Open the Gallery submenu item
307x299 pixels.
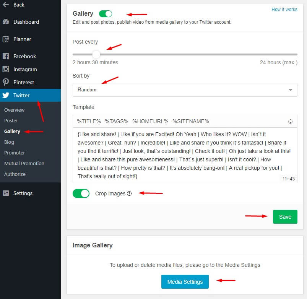click(12, 132)
